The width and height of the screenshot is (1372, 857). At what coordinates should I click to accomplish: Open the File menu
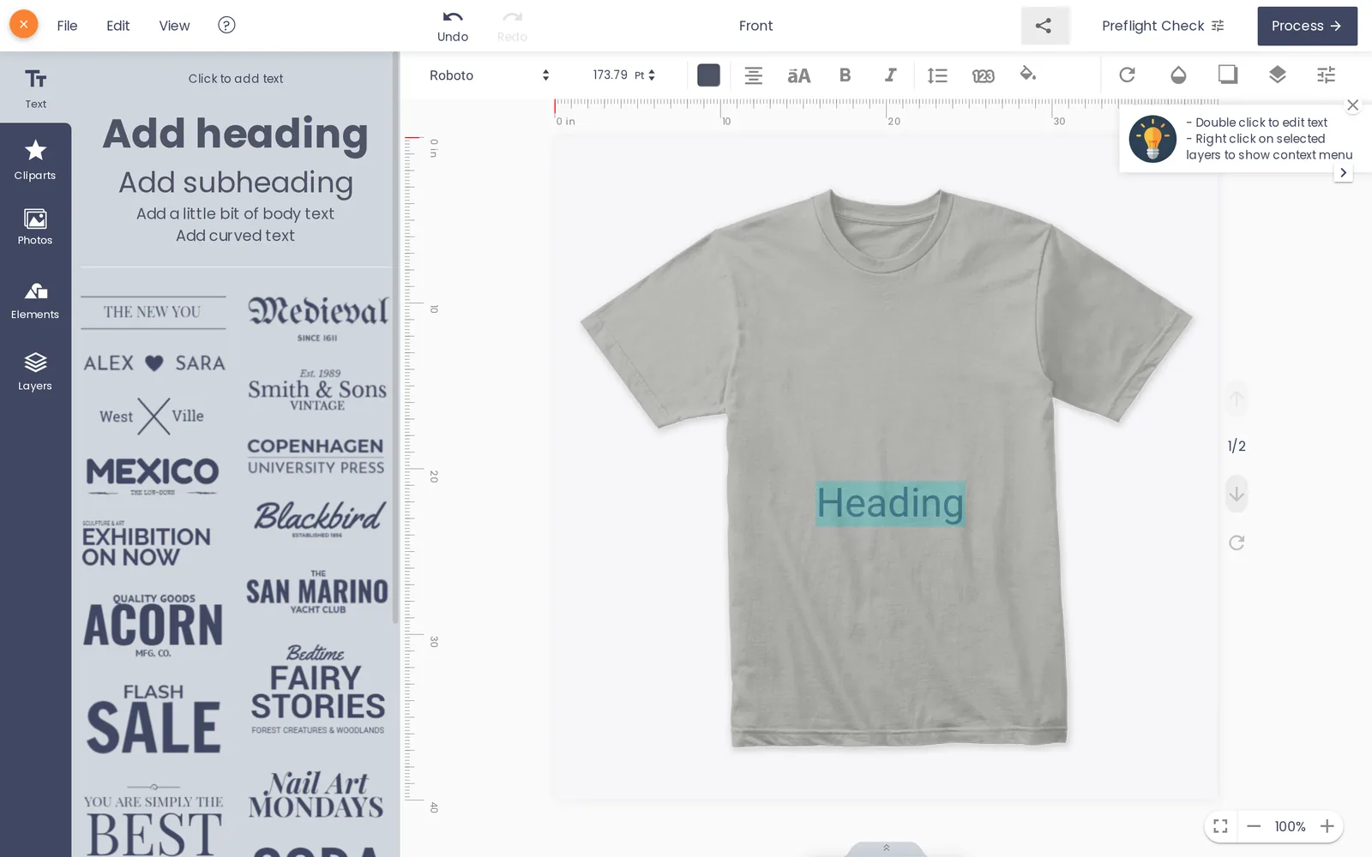(x=67, y=26)
